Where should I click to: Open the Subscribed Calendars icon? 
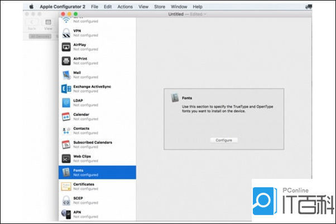(x=66, y=145)
